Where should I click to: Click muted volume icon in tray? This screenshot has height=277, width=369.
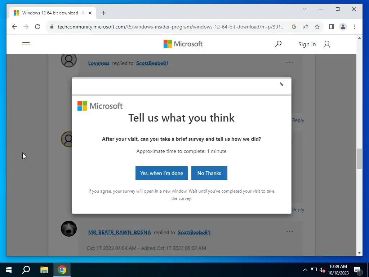[322, 270]
